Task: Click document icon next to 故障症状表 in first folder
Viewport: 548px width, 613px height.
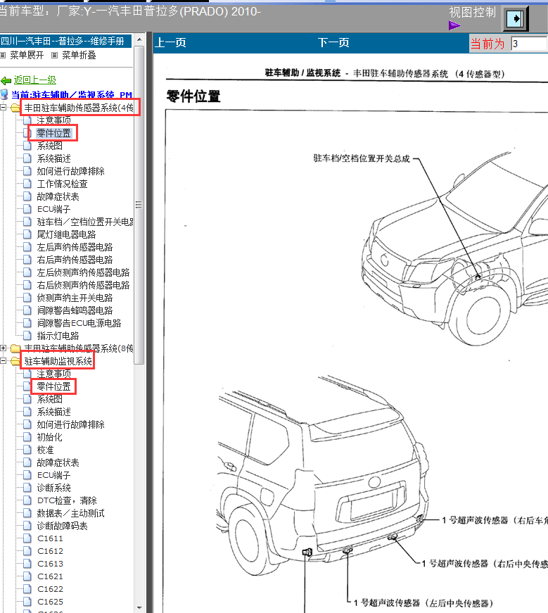Action: click(27, 196)
